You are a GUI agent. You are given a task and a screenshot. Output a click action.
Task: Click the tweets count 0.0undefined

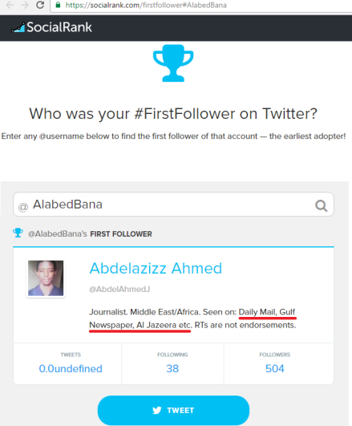point(71,369)
